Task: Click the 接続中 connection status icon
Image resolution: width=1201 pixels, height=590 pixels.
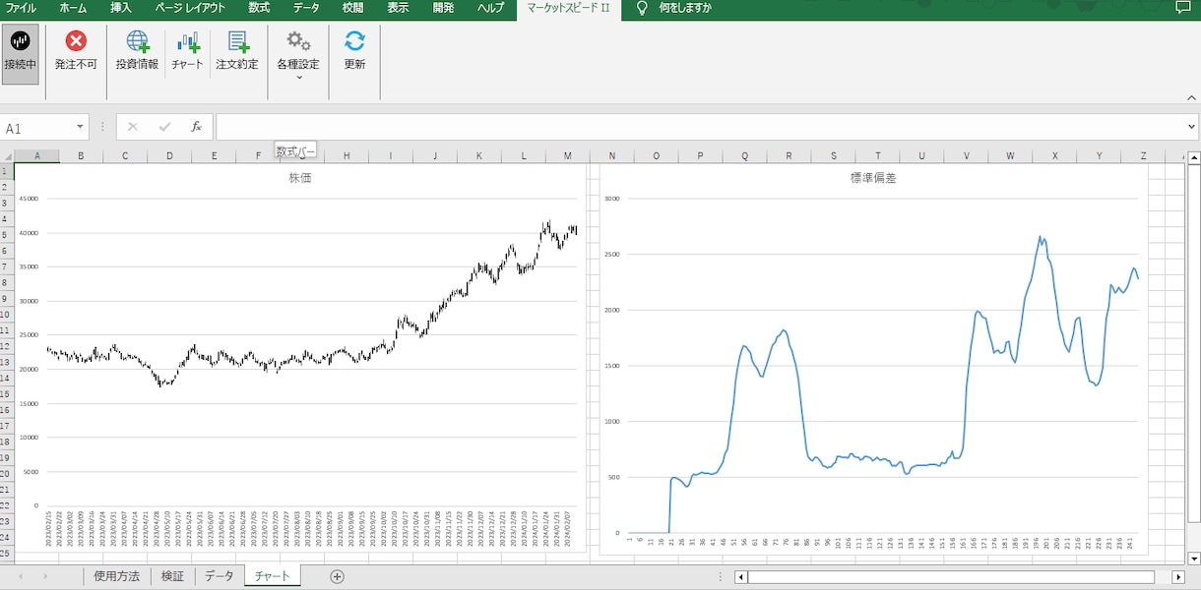Action: 20,41
